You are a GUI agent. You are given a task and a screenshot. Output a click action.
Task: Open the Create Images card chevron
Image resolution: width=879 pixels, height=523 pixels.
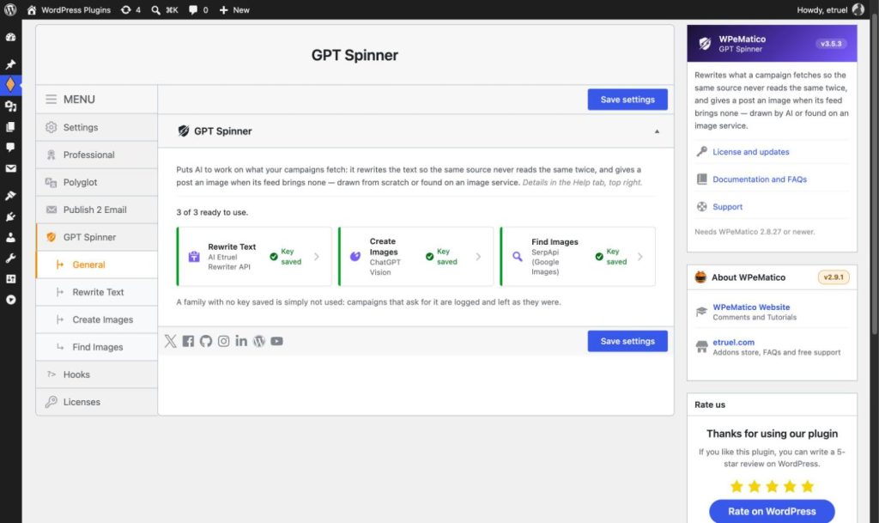click(x=478, y=257)
